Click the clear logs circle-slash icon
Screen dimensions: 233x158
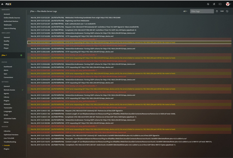(x=227, y=11)
